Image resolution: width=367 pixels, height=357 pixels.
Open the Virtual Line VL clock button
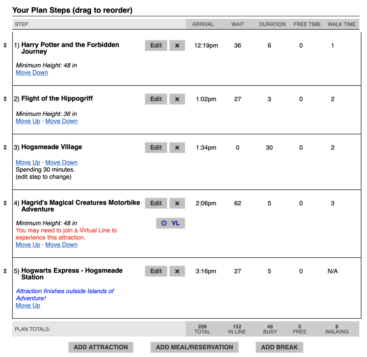170,223
